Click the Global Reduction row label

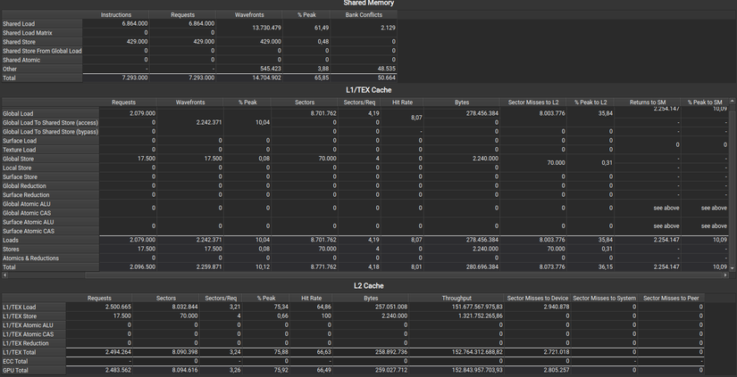(51, 185)
